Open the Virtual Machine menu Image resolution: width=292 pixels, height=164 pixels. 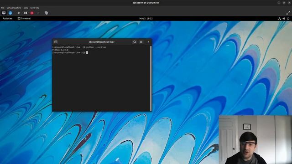click(x=14, y=8)
